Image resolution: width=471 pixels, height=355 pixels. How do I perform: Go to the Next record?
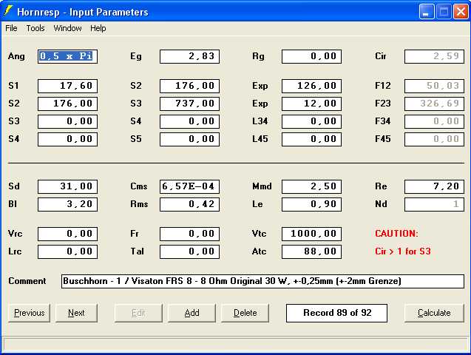coord(76,313)
